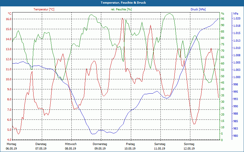244x152 pixels.
Task: Click the green '20' humidity axis value
Action: pyautogui.click(x=223, y=115)
